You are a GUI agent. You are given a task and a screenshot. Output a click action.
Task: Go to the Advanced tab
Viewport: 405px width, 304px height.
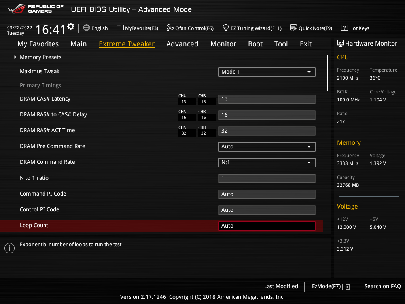[182, 44]
